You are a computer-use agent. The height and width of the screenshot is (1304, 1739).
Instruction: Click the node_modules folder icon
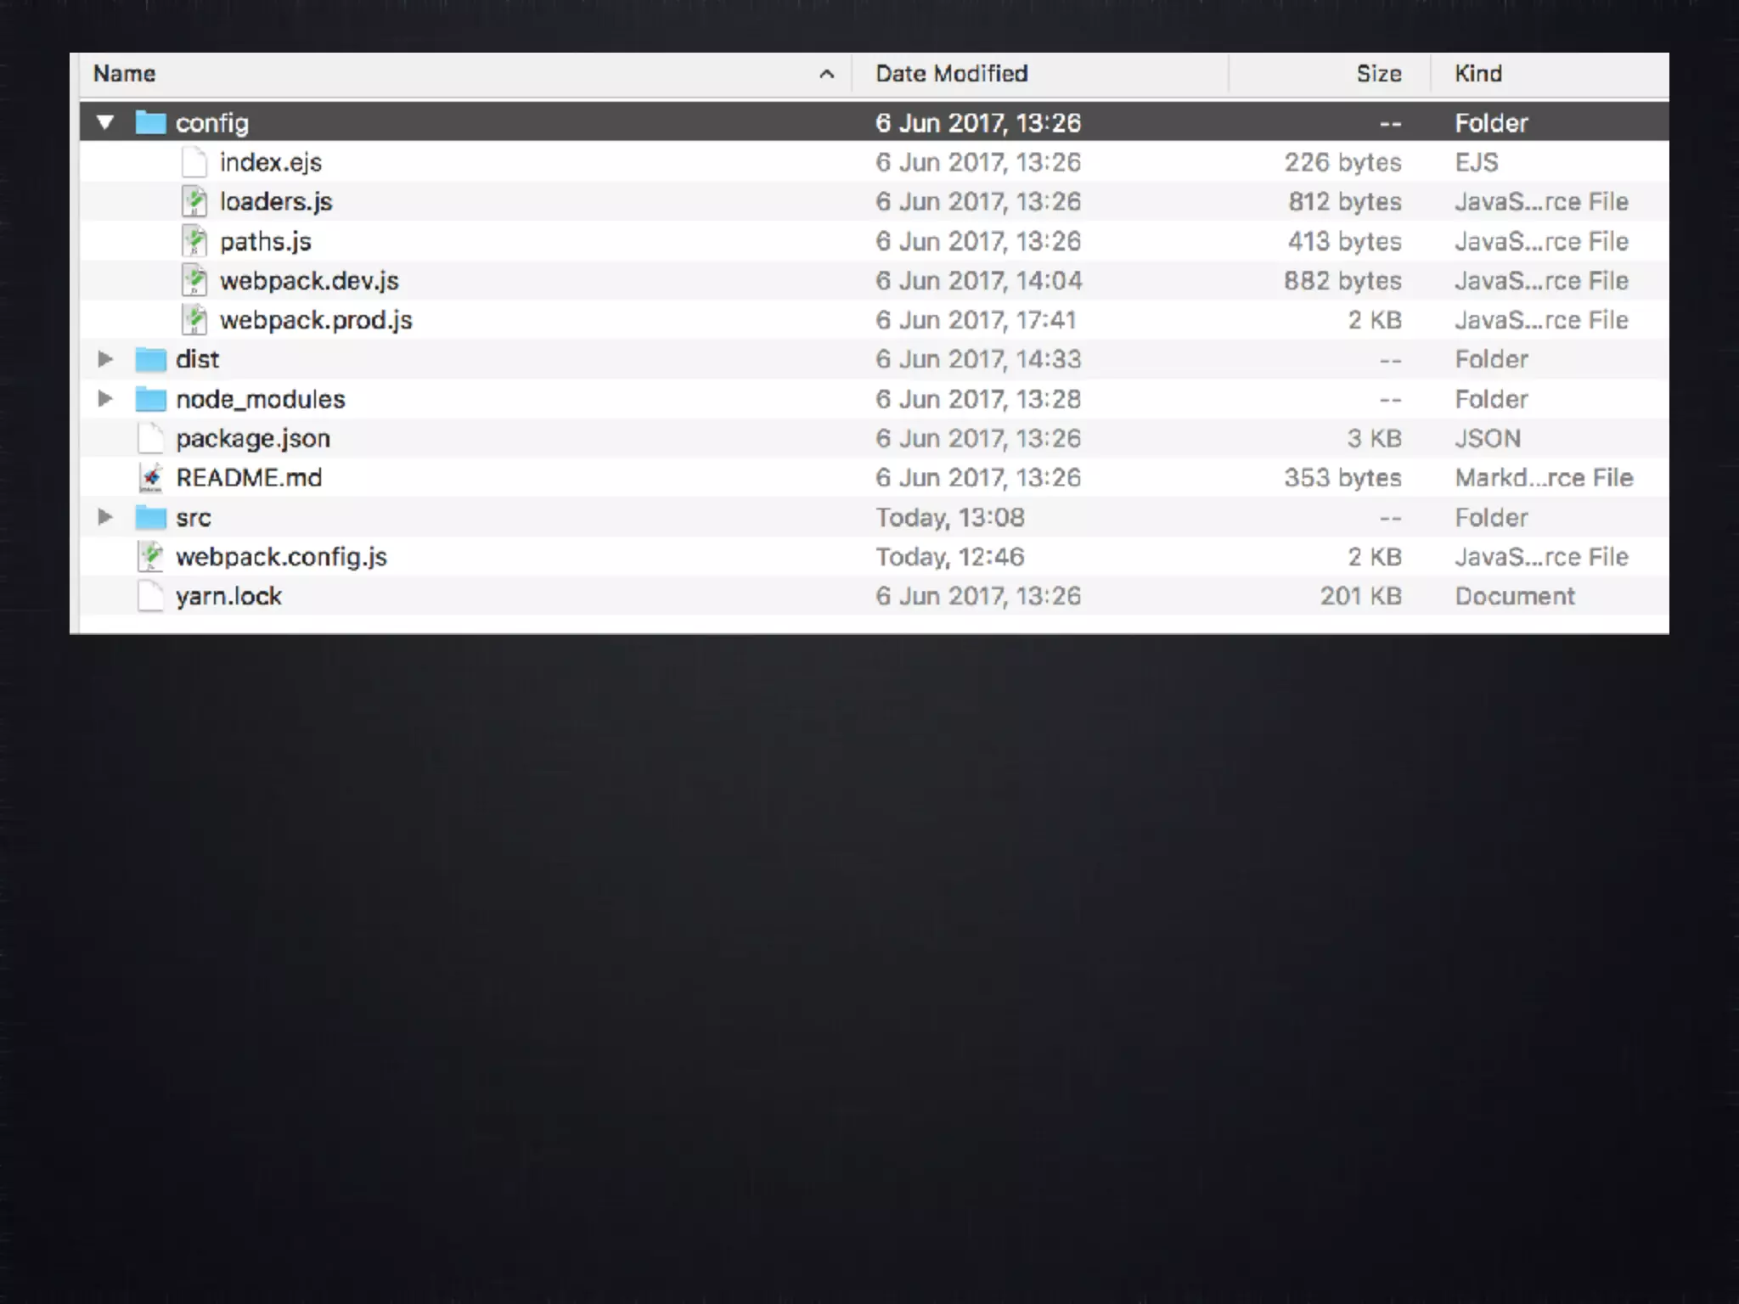click(x=150, y=399)
